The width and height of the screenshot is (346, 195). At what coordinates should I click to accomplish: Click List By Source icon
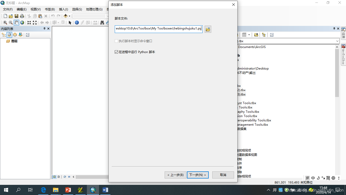pyautogui.click(x=9, y=35)
